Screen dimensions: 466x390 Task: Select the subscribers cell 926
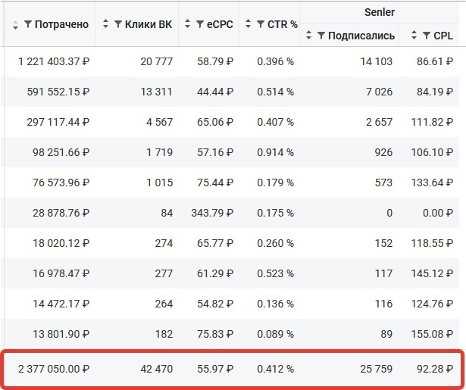coord(383,152)
